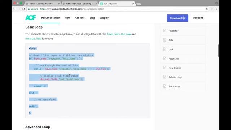Open the Blog nav item
Screen dimensions: 231x130
[x=92, y=18]
